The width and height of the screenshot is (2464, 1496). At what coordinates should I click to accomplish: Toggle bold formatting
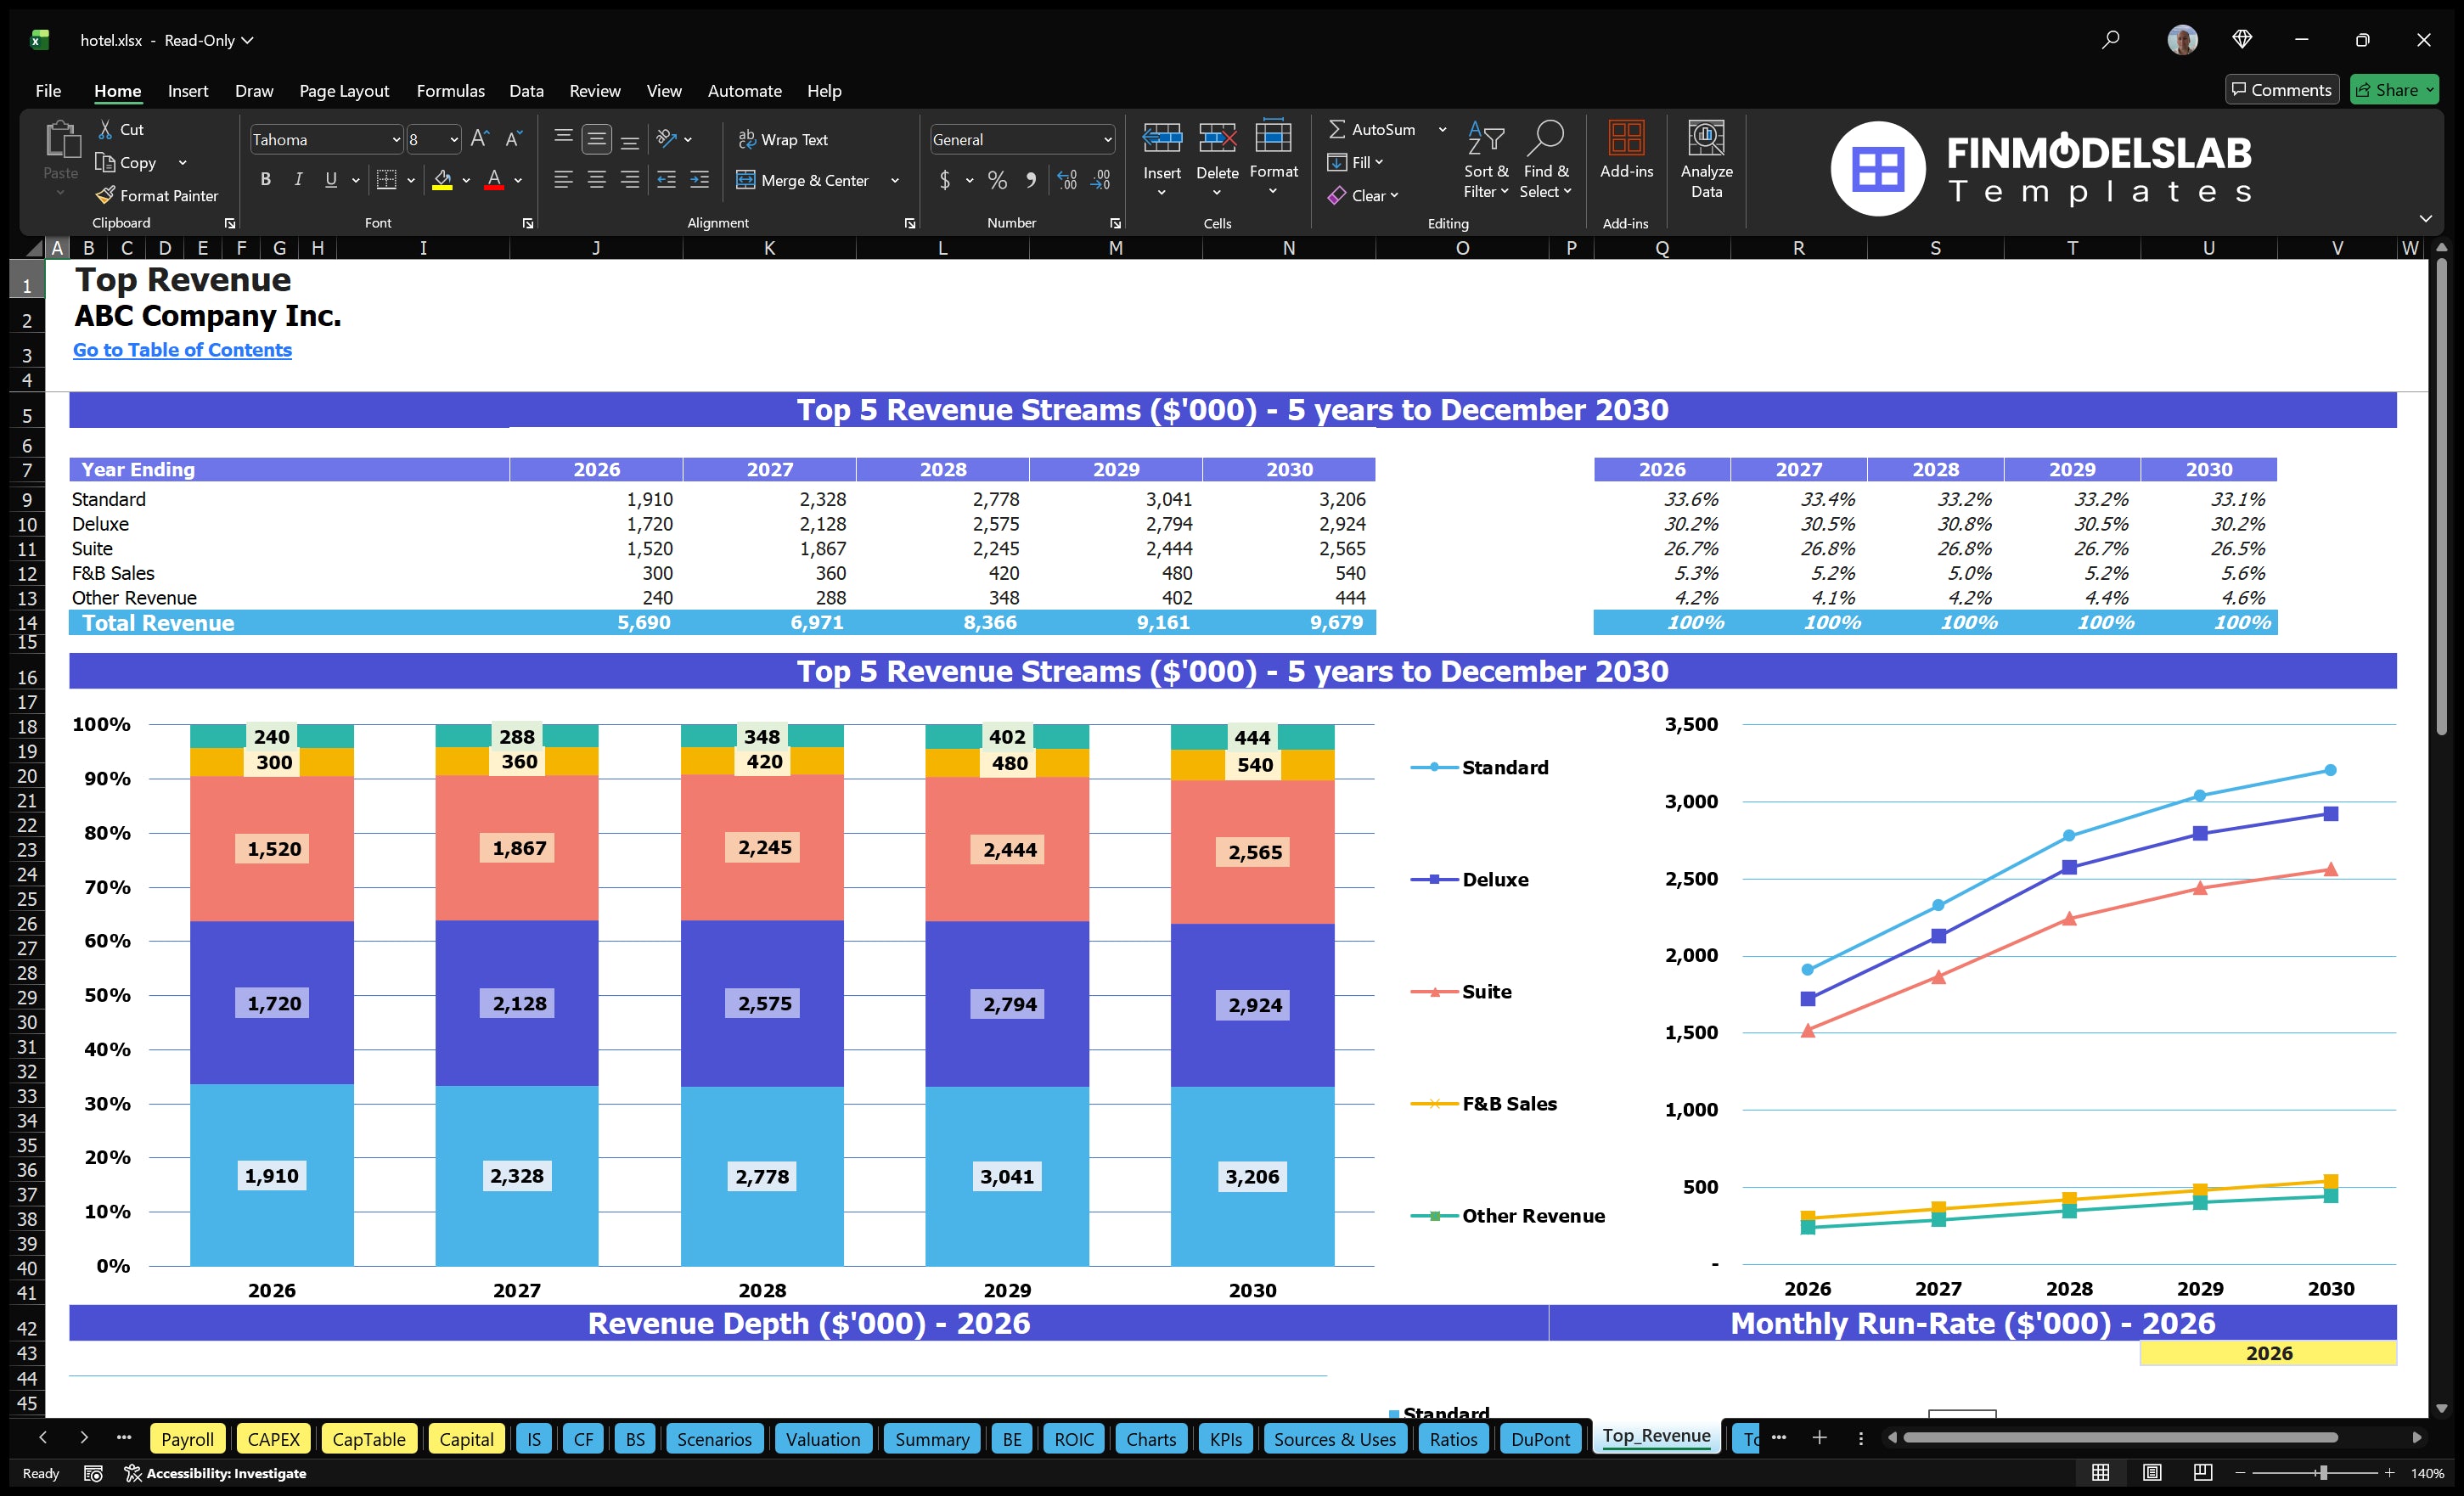point(265,180)
